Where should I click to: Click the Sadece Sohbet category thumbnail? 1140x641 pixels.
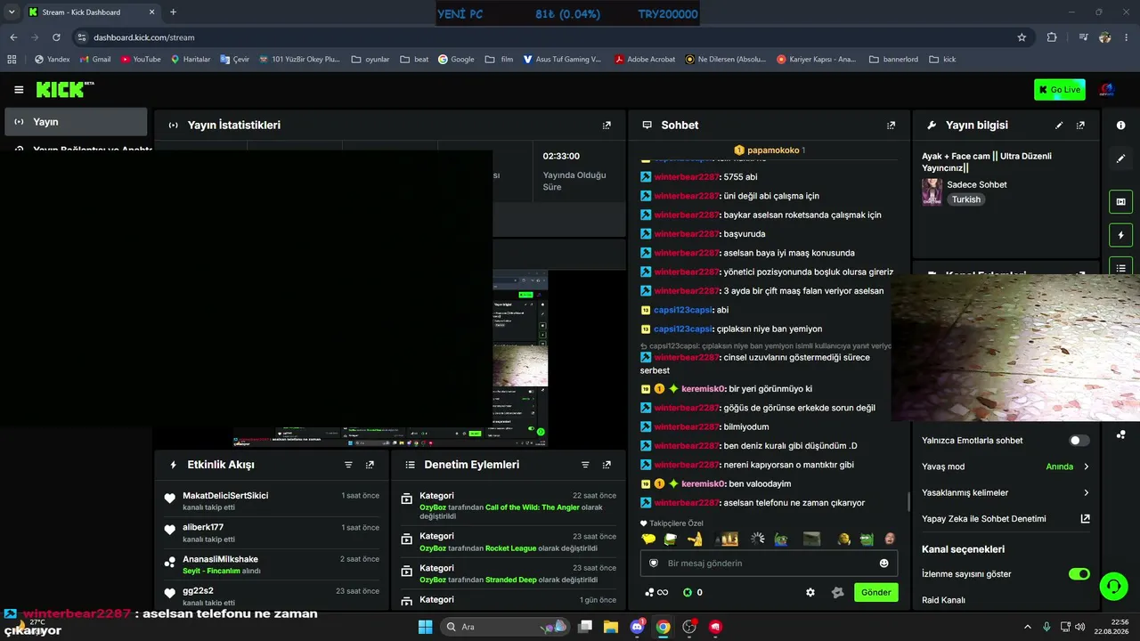pos(932,191)
